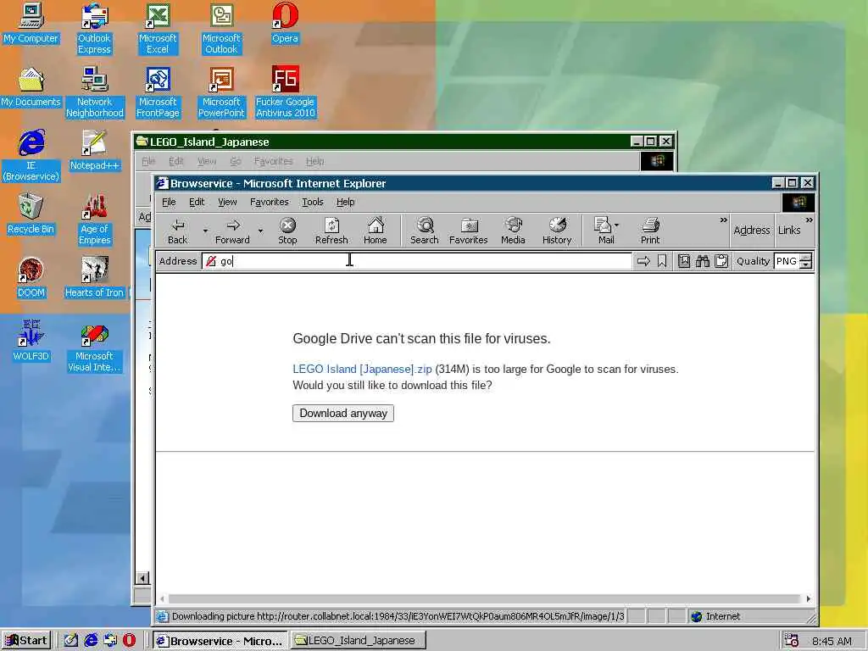868x651 pixels.
Task: Click the Forward arrow toolbar button
Action: click(x=232, y=231)
